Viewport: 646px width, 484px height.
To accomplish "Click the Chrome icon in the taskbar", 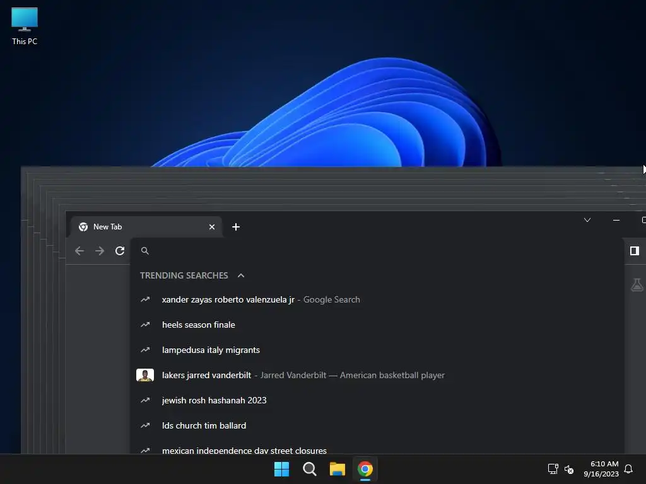I will coord(365,469).
